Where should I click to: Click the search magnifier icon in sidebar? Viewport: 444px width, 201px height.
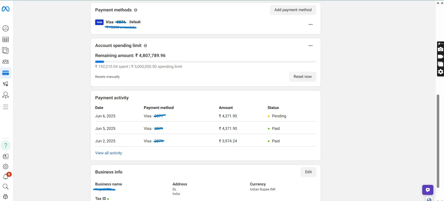pyautogui.click(x=6, y=187)
